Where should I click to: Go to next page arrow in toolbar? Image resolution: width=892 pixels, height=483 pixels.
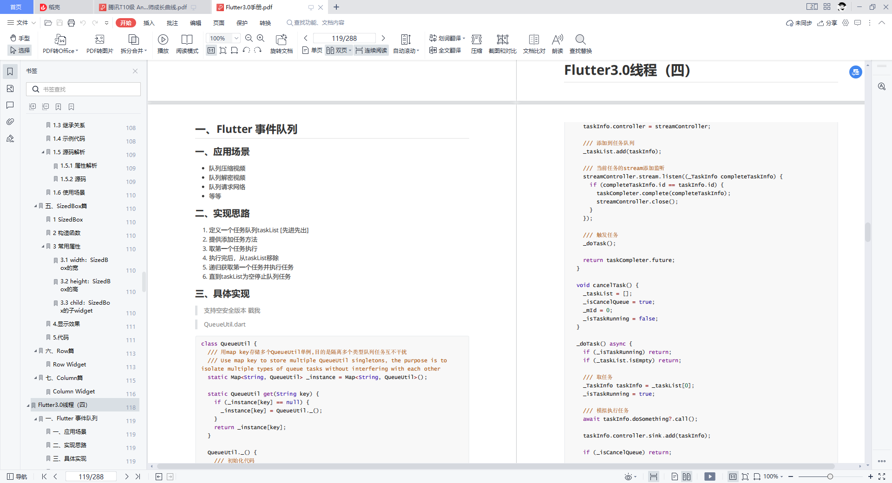pyautogui.click(x=383, y=38)
